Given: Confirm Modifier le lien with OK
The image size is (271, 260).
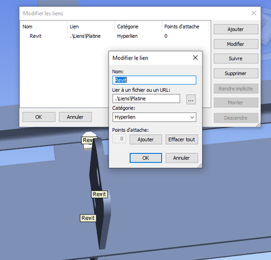Looking at the screenshot, I should [x=146, y=158].
